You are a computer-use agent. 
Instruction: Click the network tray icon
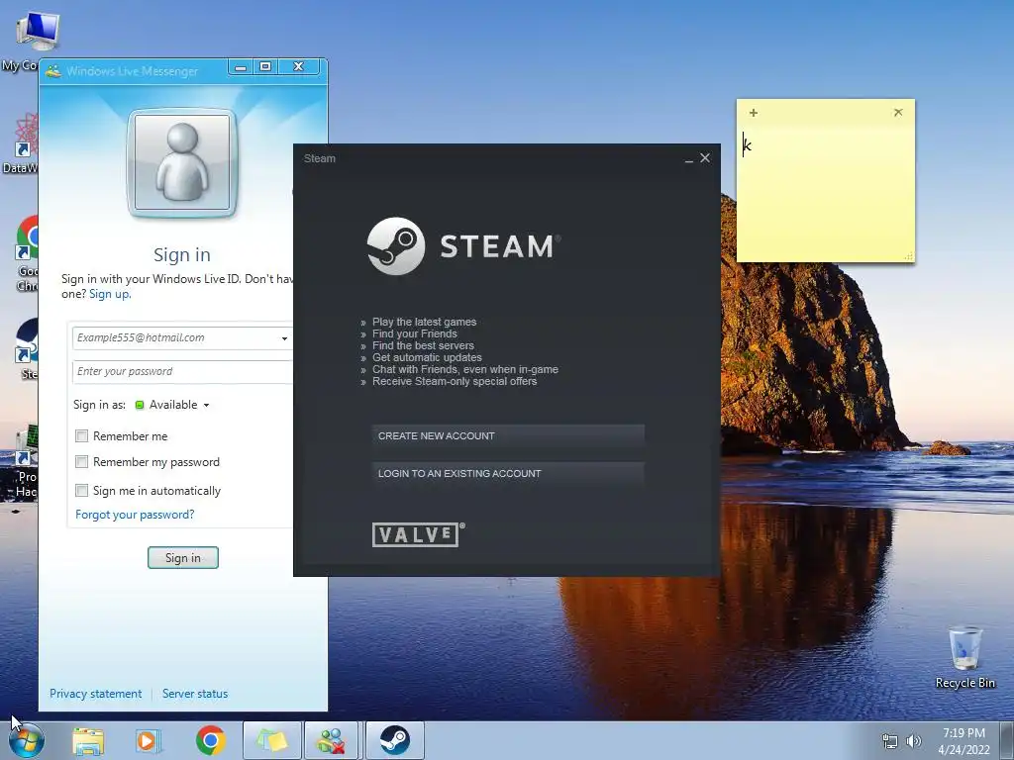click(890, 741)
